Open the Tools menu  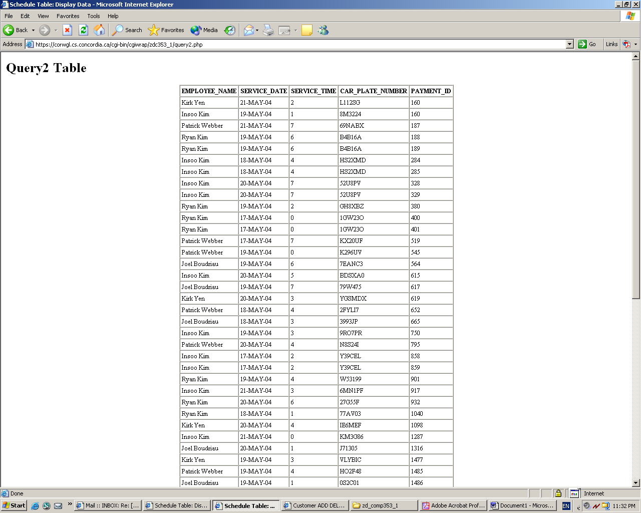coord(93,16)
